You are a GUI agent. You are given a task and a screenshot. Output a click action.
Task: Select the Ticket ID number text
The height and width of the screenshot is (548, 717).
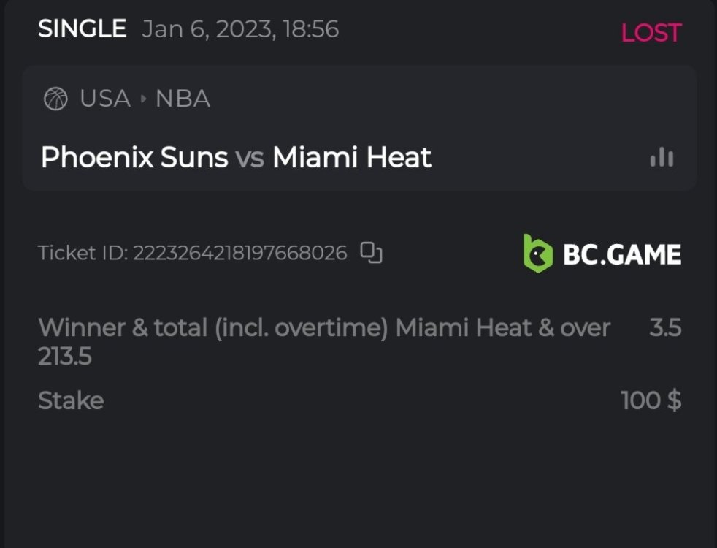239,254
